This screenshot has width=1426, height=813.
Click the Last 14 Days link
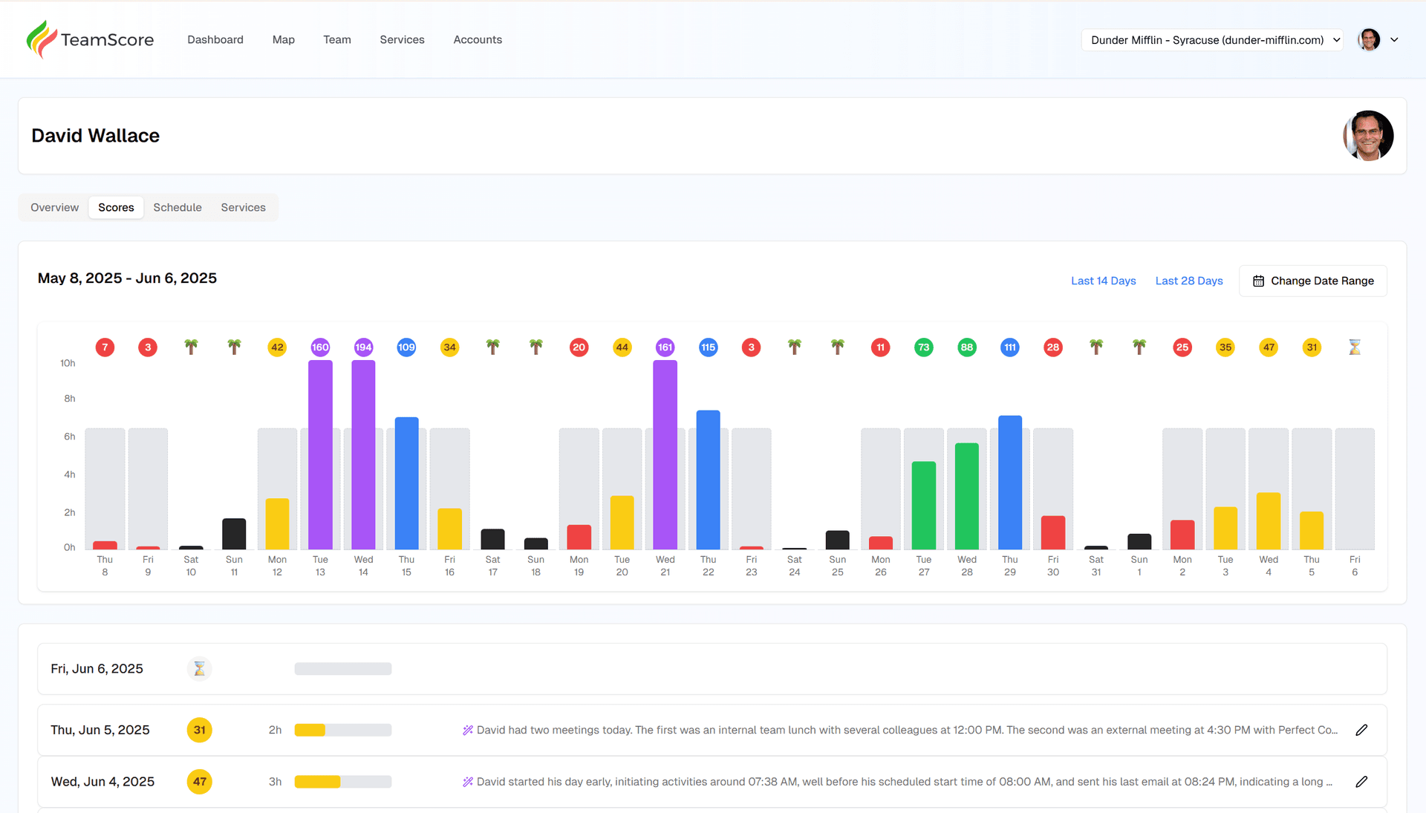click(1103, 281)
